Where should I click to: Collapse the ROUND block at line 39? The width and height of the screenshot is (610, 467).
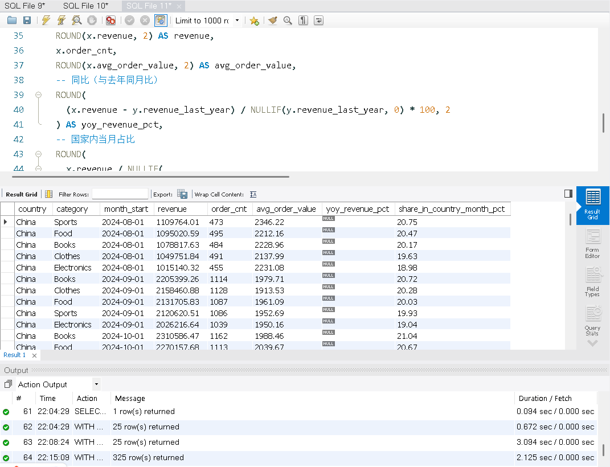point(39,95)
